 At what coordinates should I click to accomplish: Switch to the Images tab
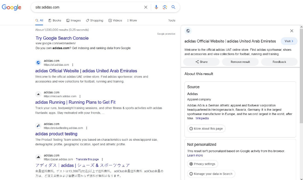(73, 20)
